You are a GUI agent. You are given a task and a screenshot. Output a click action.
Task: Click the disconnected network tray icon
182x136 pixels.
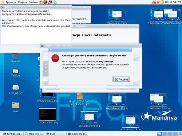coord(154,2)
